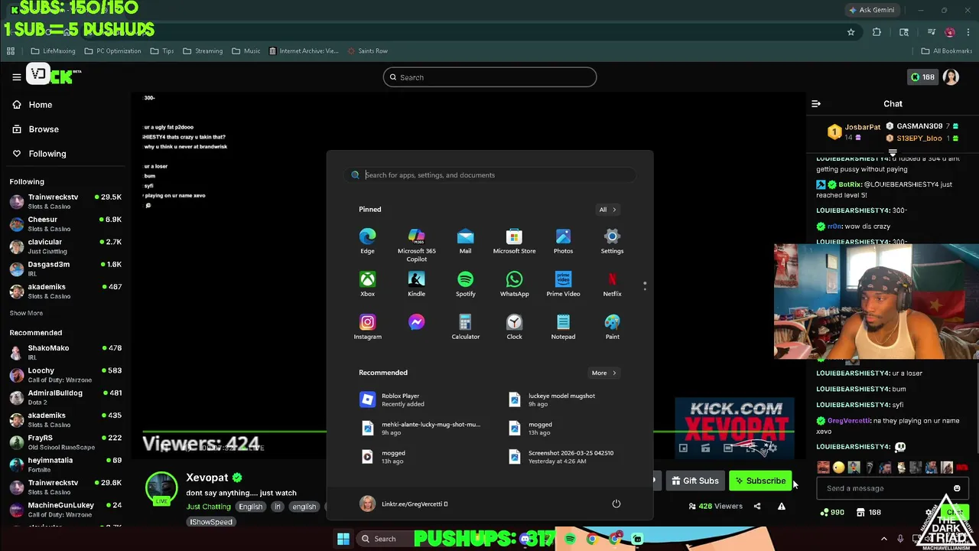Launch Notepad from pinned apps
Screen dimensions: 979x551
tap(563, 326)
